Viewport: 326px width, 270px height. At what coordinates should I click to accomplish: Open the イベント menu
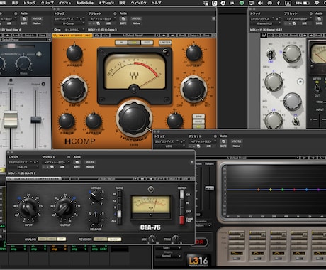point(64,3)
